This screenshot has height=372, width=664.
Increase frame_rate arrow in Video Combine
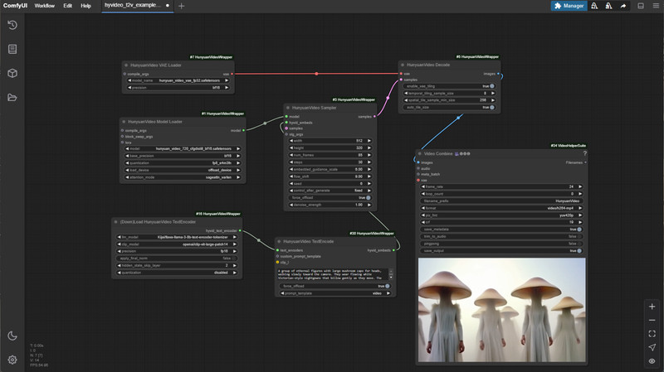coord(580,186)
